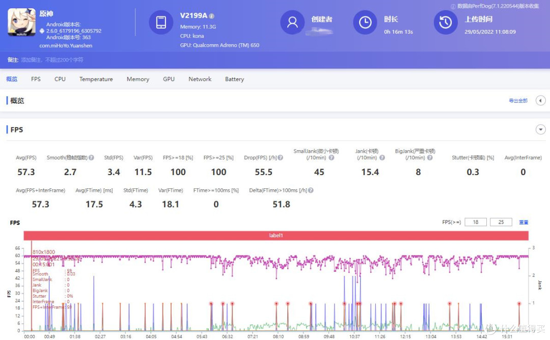This screenshot has width=550, height=340.
Task: Click the device phone icon
Action: click(161, 22)
